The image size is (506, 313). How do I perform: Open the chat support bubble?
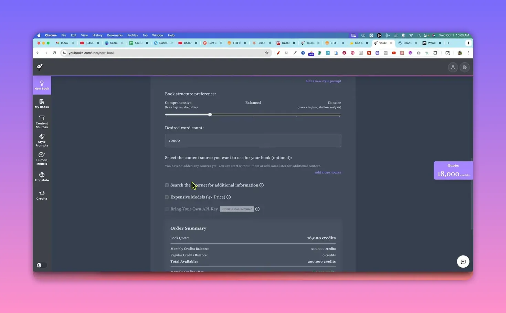(463, 262)
